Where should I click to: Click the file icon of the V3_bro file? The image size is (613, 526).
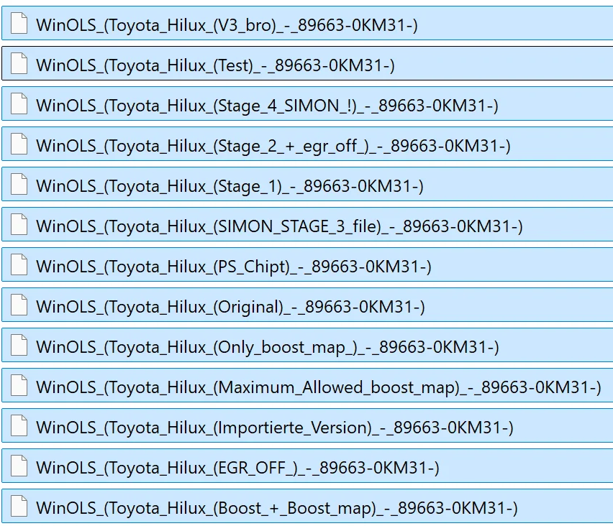19,24
